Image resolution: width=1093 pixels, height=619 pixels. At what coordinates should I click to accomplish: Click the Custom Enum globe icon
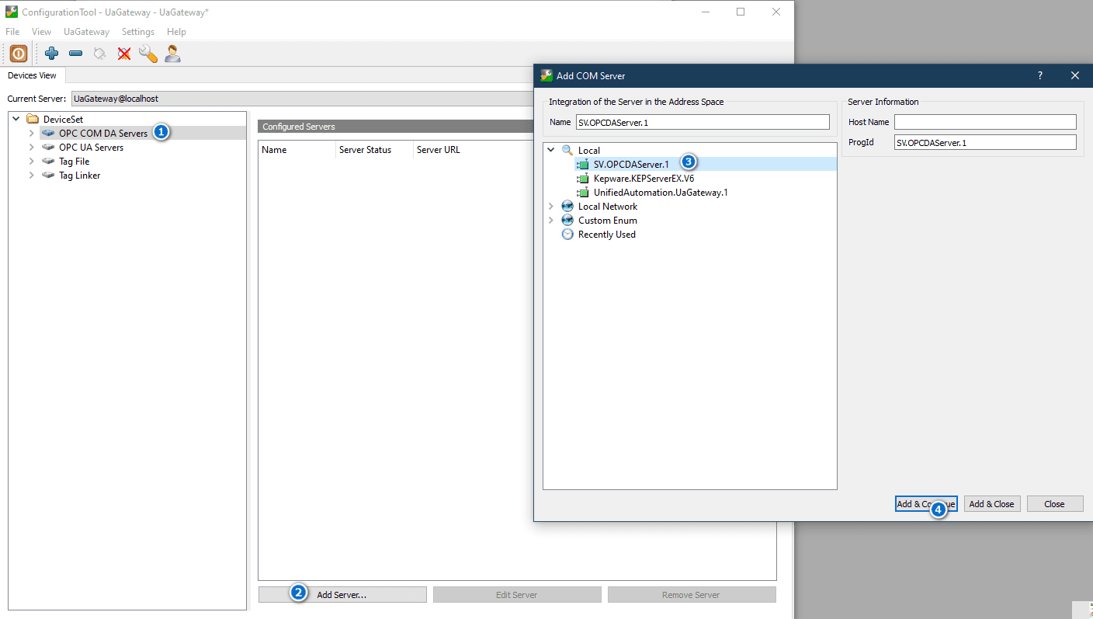pos(567,221)
